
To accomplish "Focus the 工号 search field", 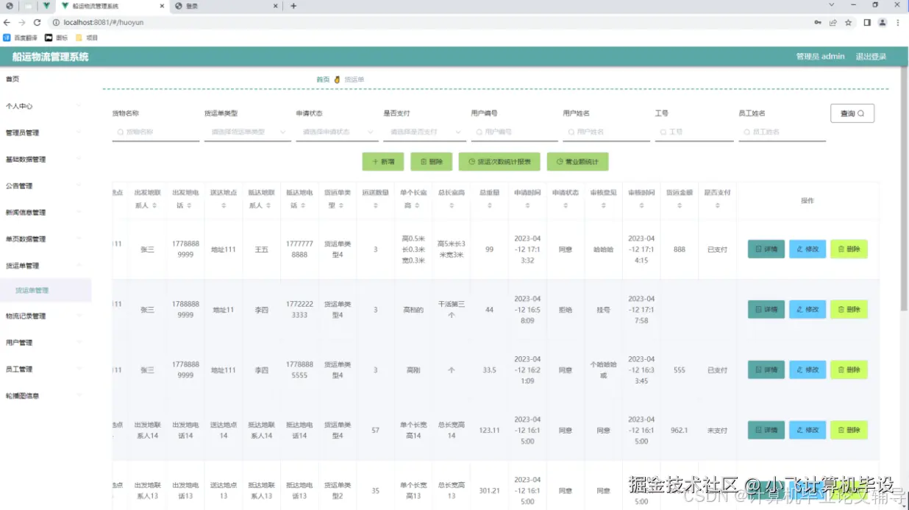I will 694,132.
